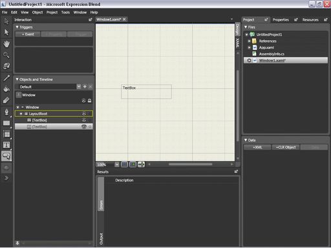Select the Rectangle shape tool
The width and height of the screenshot is (331, 248).
tap(6, 123)
